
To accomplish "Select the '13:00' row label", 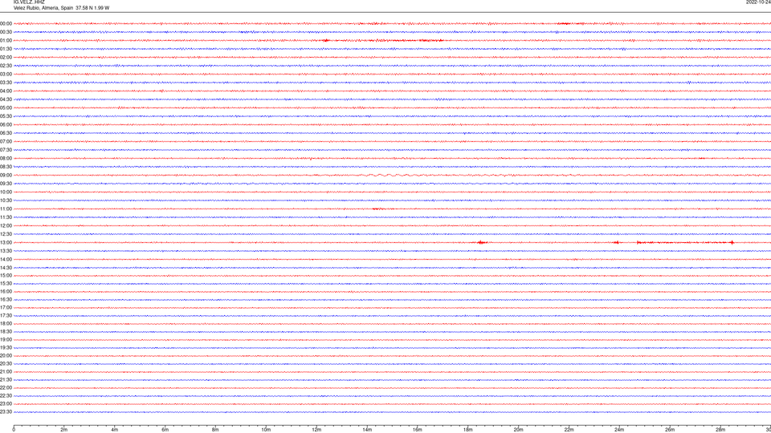I will pos(6,242).
